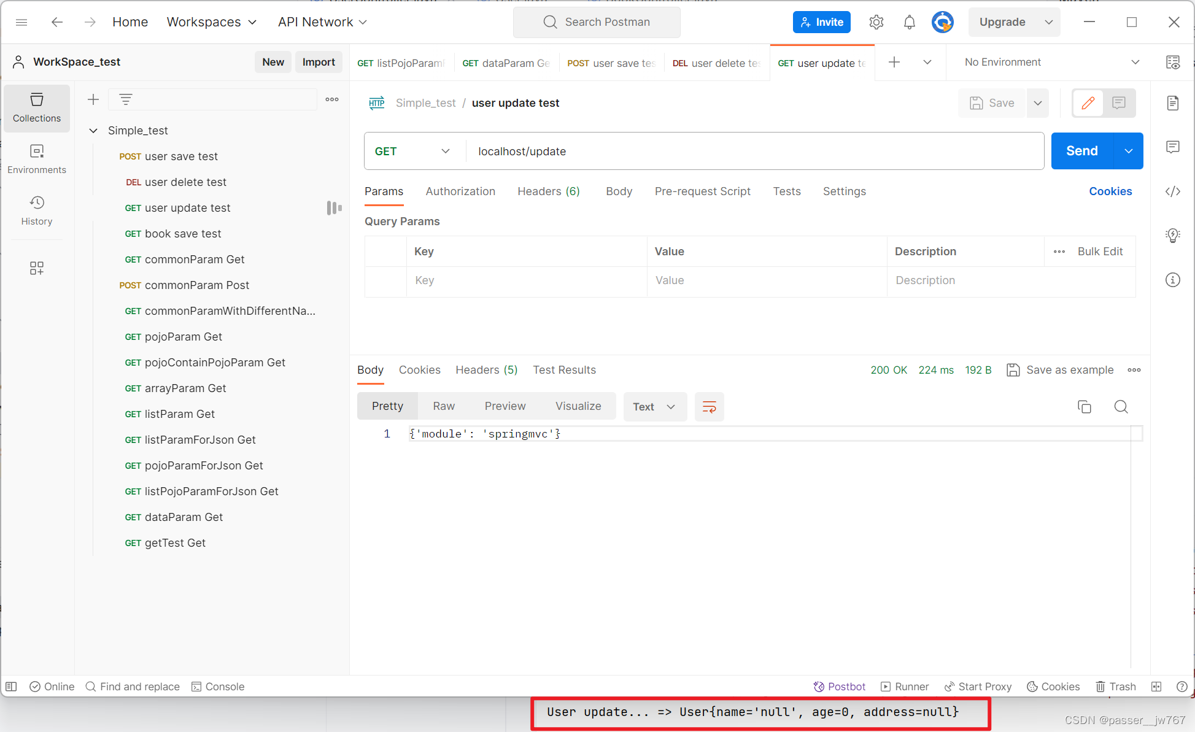
Task: Go forward with the right arrow icon
Action: [x=90, y=22]
